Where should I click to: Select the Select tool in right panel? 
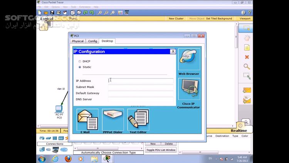247,28
